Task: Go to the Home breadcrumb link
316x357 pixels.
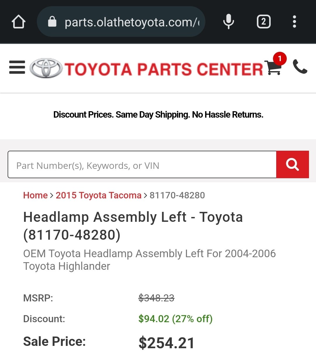Action: tap(35, 195)
